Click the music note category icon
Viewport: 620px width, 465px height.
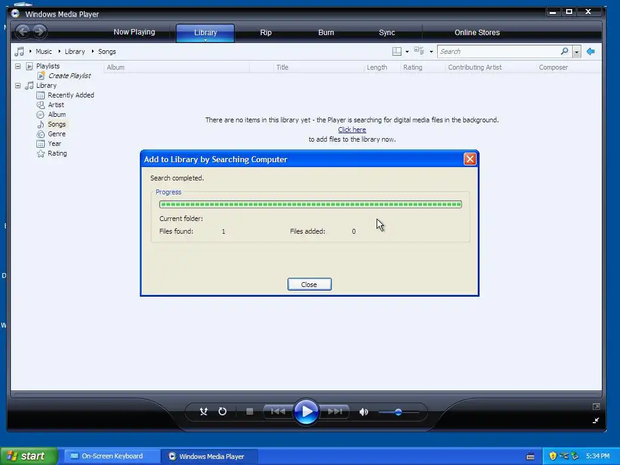(19, 51)
